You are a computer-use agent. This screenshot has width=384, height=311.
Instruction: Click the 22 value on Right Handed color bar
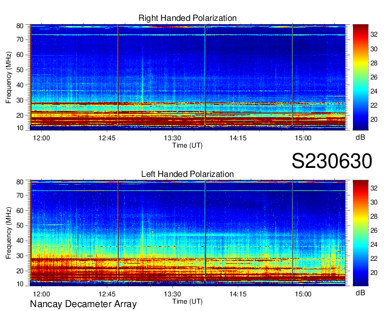(374, 105)
